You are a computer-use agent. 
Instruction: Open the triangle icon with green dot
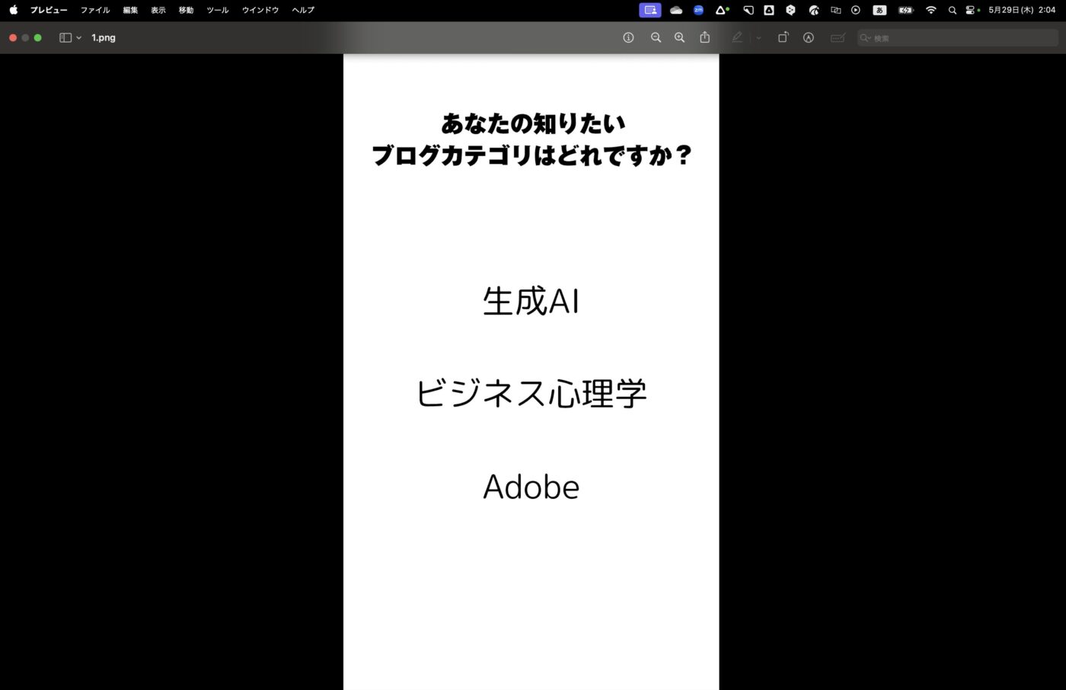click(722, 10)
